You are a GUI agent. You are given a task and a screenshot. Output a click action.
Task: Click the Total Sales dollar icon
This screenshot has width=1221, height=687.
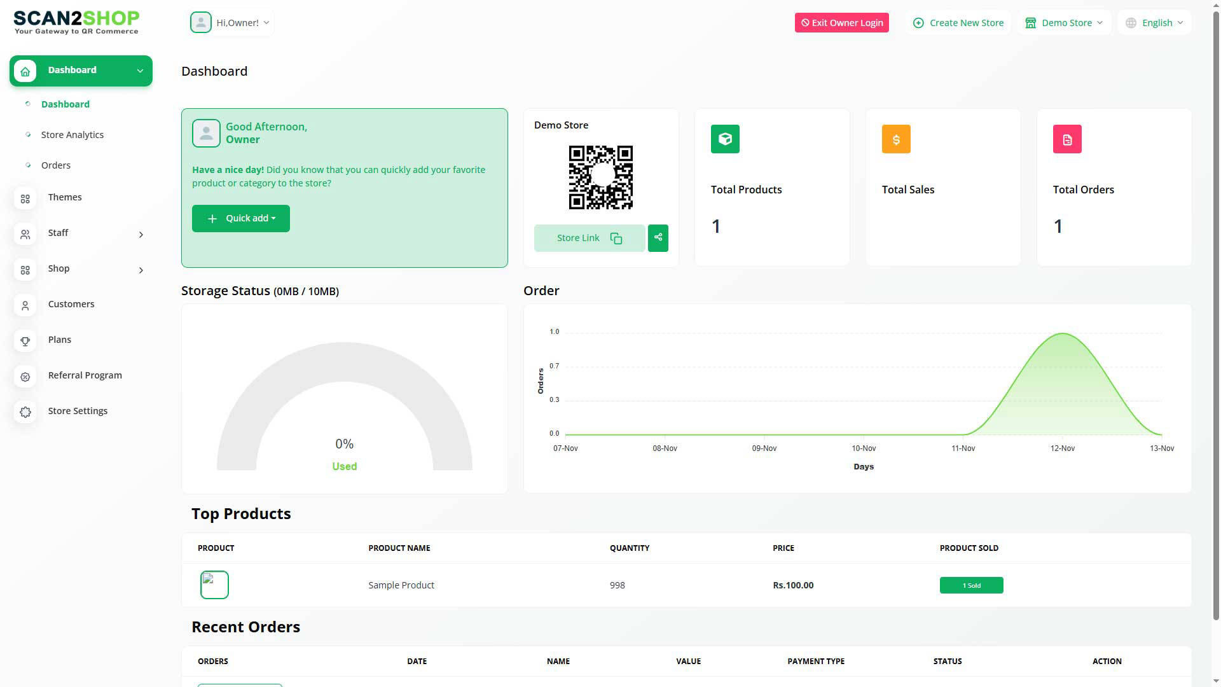pos(896,139)
